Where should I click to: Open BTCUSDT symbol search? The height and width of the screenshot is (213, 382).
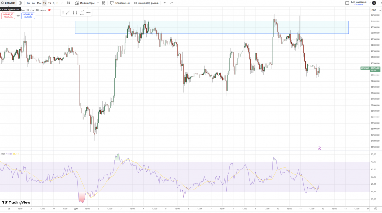(x=9, y=3)
